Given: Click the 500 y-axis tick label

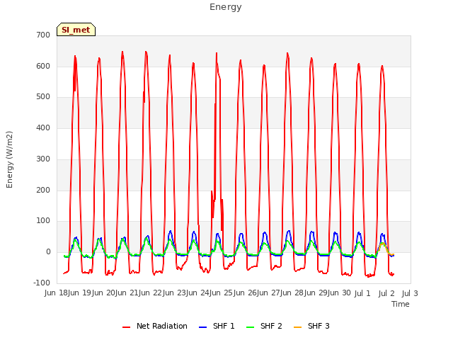Looking at the screenshot, I should click(43, 97).
